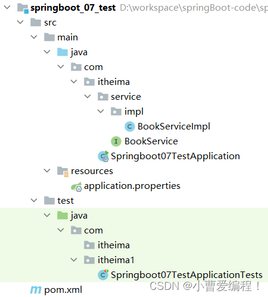Collapse the com package under test

click(x=61, y=230)
